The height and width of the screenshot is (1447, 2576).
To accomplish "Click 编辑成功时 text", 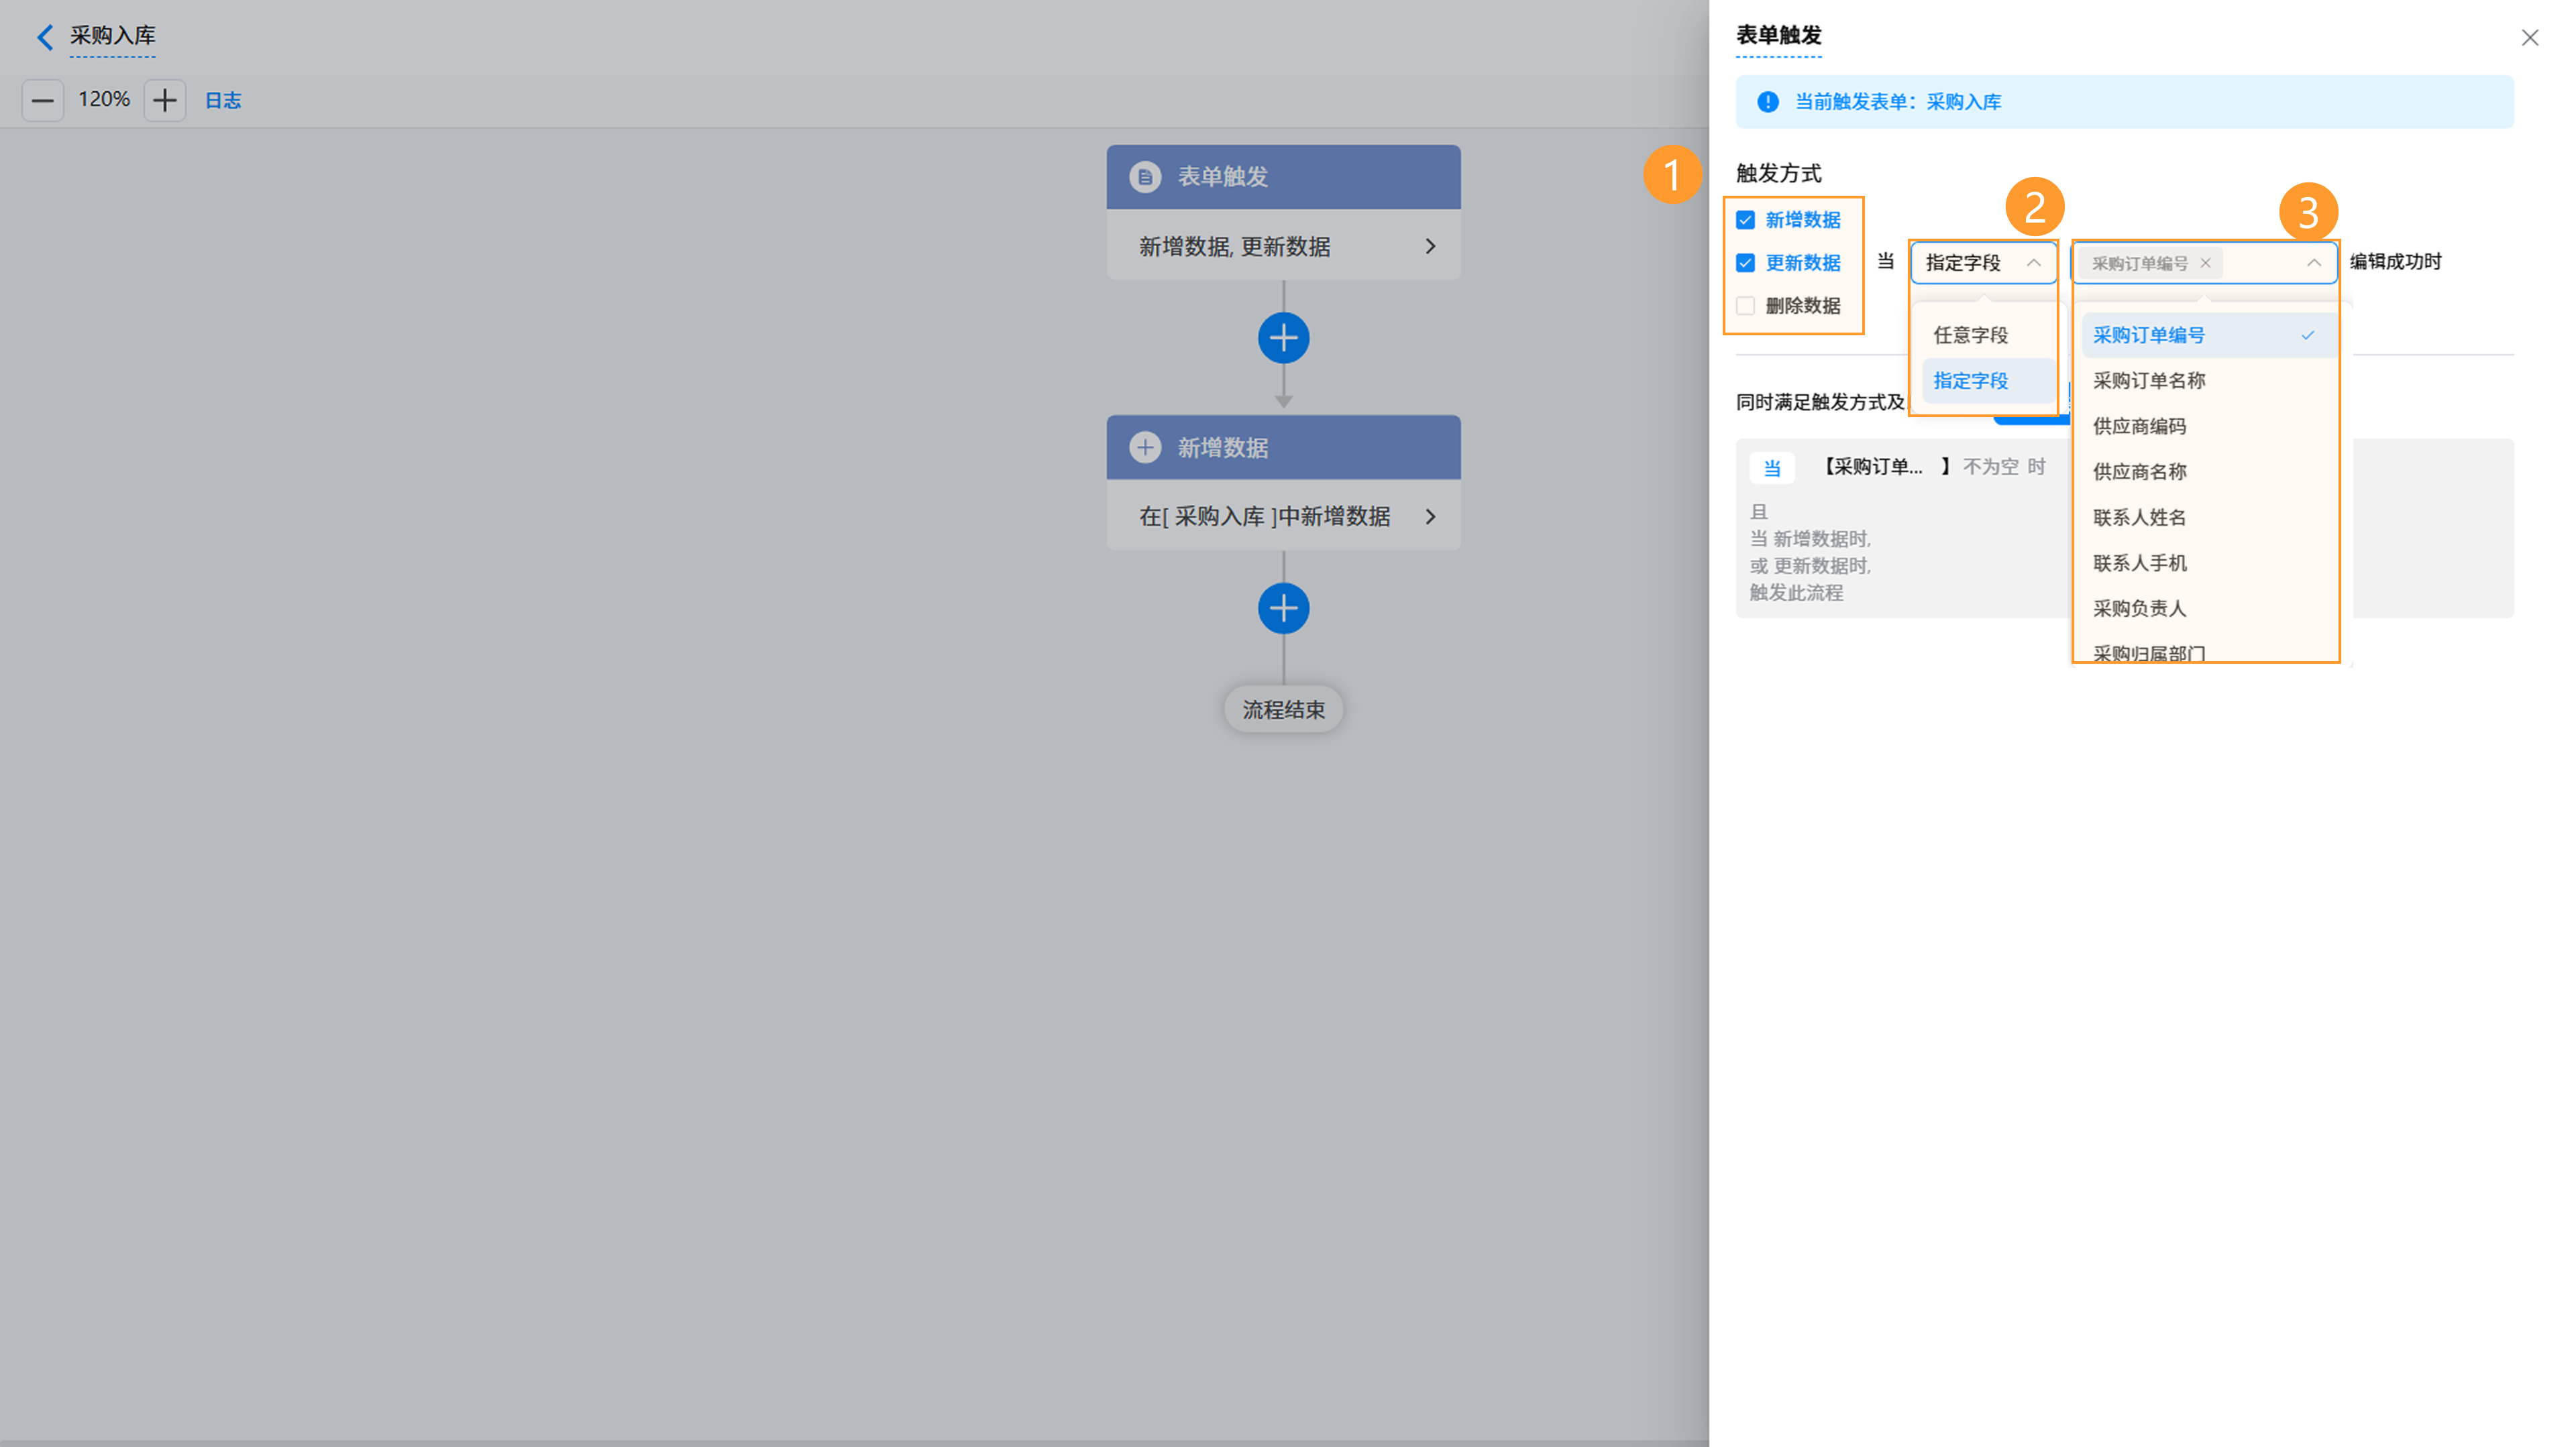I will 2395,262.
